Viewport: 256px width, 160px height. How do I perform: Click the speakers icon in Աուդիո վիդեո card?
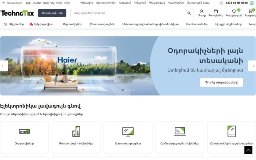pyautogui.click(x=76, y=132)
